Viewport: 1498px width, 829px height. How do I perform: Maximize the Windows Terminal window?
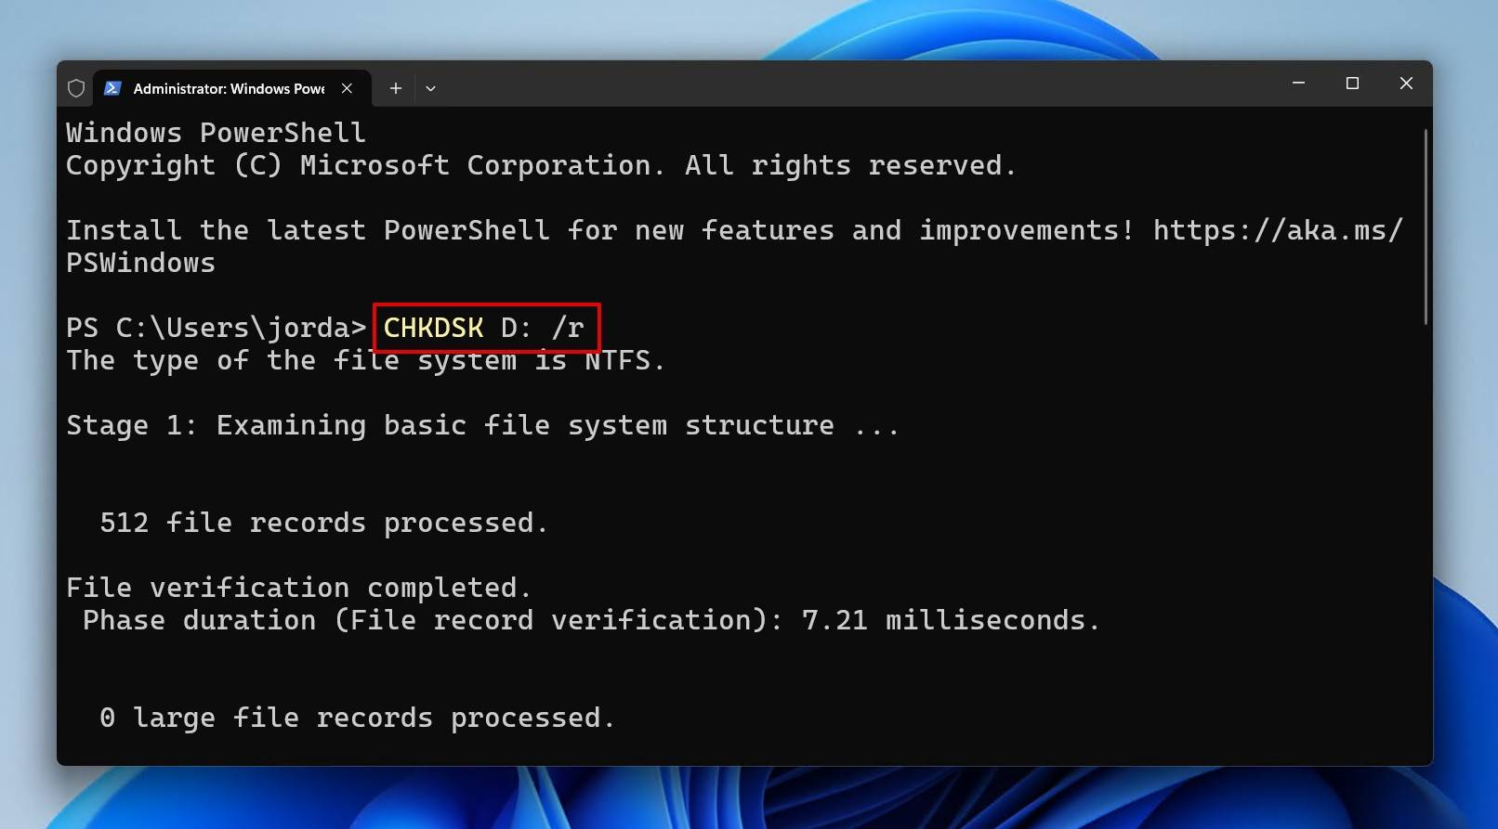1352,83
